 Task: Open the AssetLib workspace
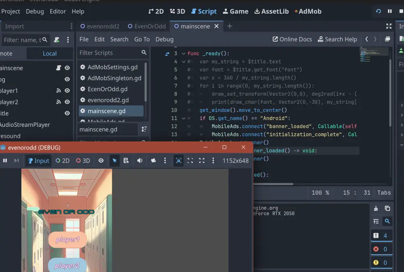click(271, 11)
